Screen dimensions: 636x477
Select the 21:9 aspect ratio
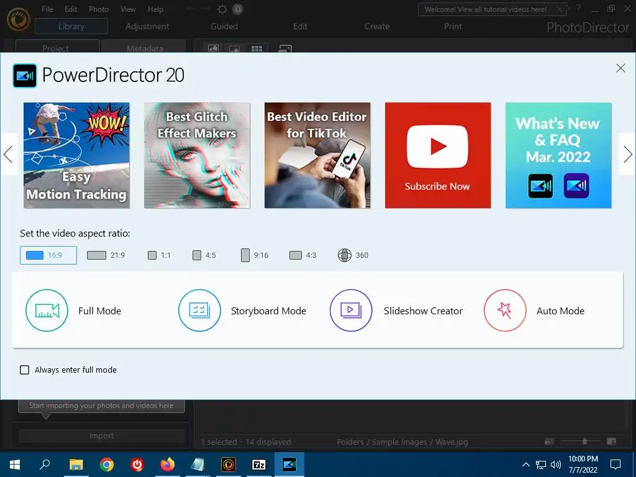tap(106, 255)
